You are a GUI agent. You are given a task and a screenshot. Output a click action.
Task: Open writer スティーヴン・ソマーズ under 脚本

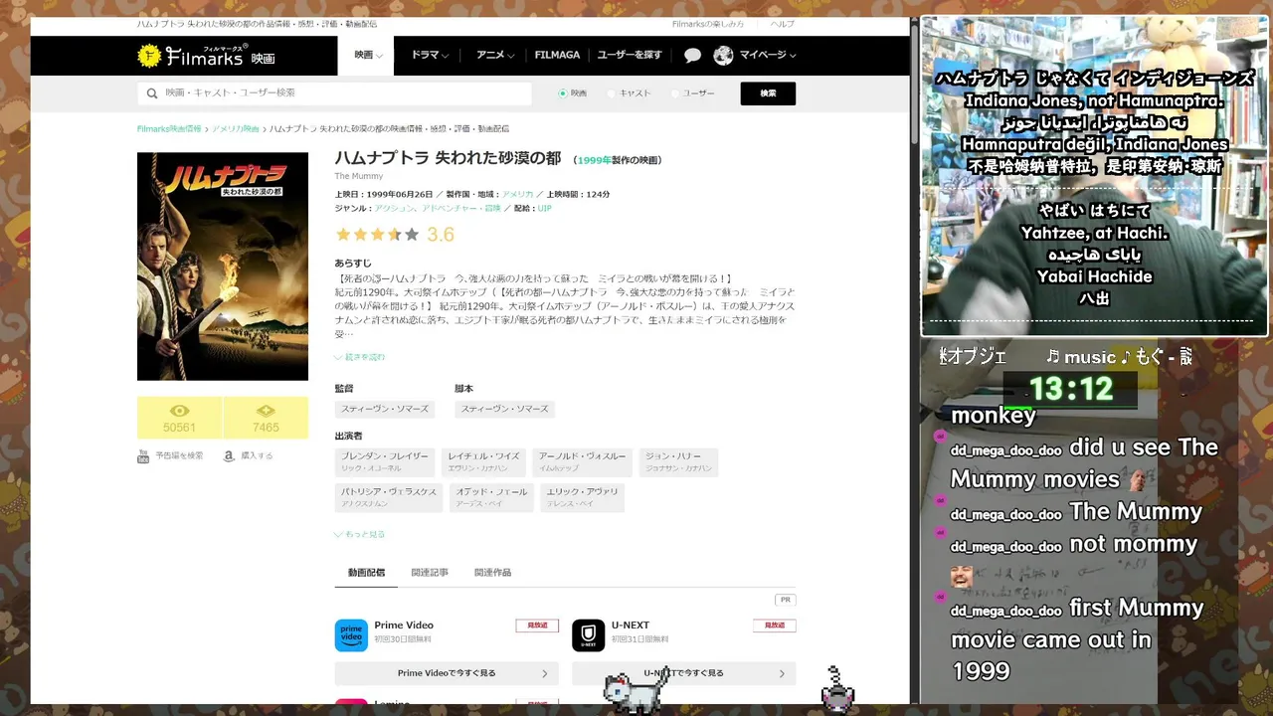click(504, 409)
